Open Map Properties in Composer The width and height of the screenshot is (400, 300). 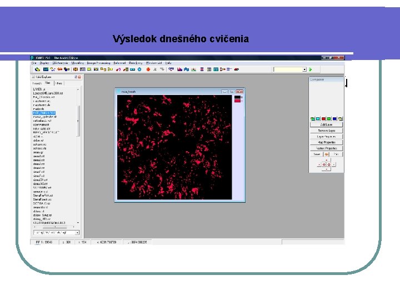pyautogui.click(x=326, y=142)
